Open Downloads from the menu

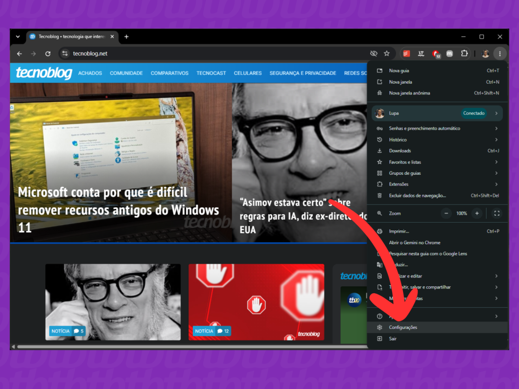click(438, 151)
